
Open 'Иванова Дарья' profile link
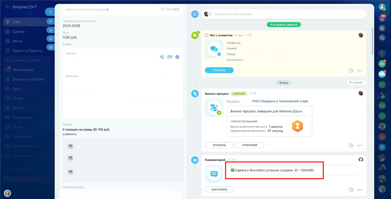(291, 111)
